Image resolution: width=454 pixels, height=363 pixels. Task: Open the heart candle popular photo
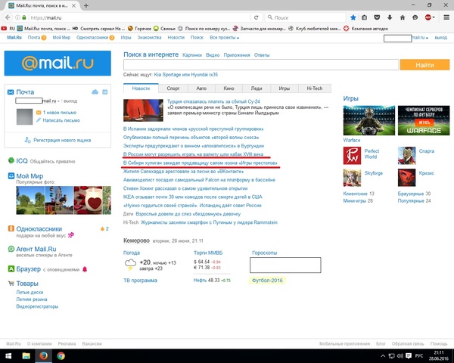[89, 200]
